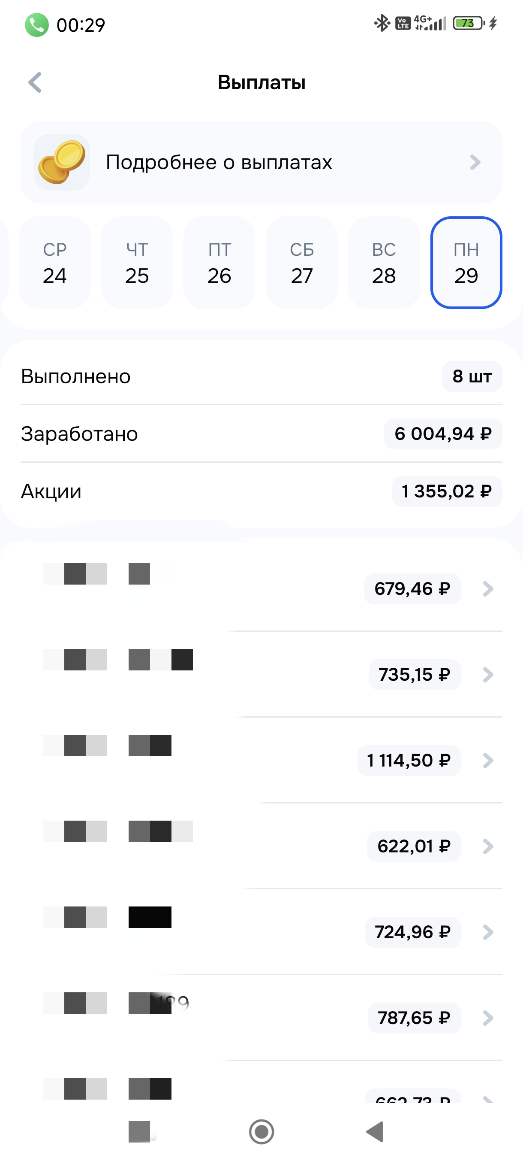The image size is (523, 1164).
Task: Tap the back arrow in header
Action: [x=35, y=82]
